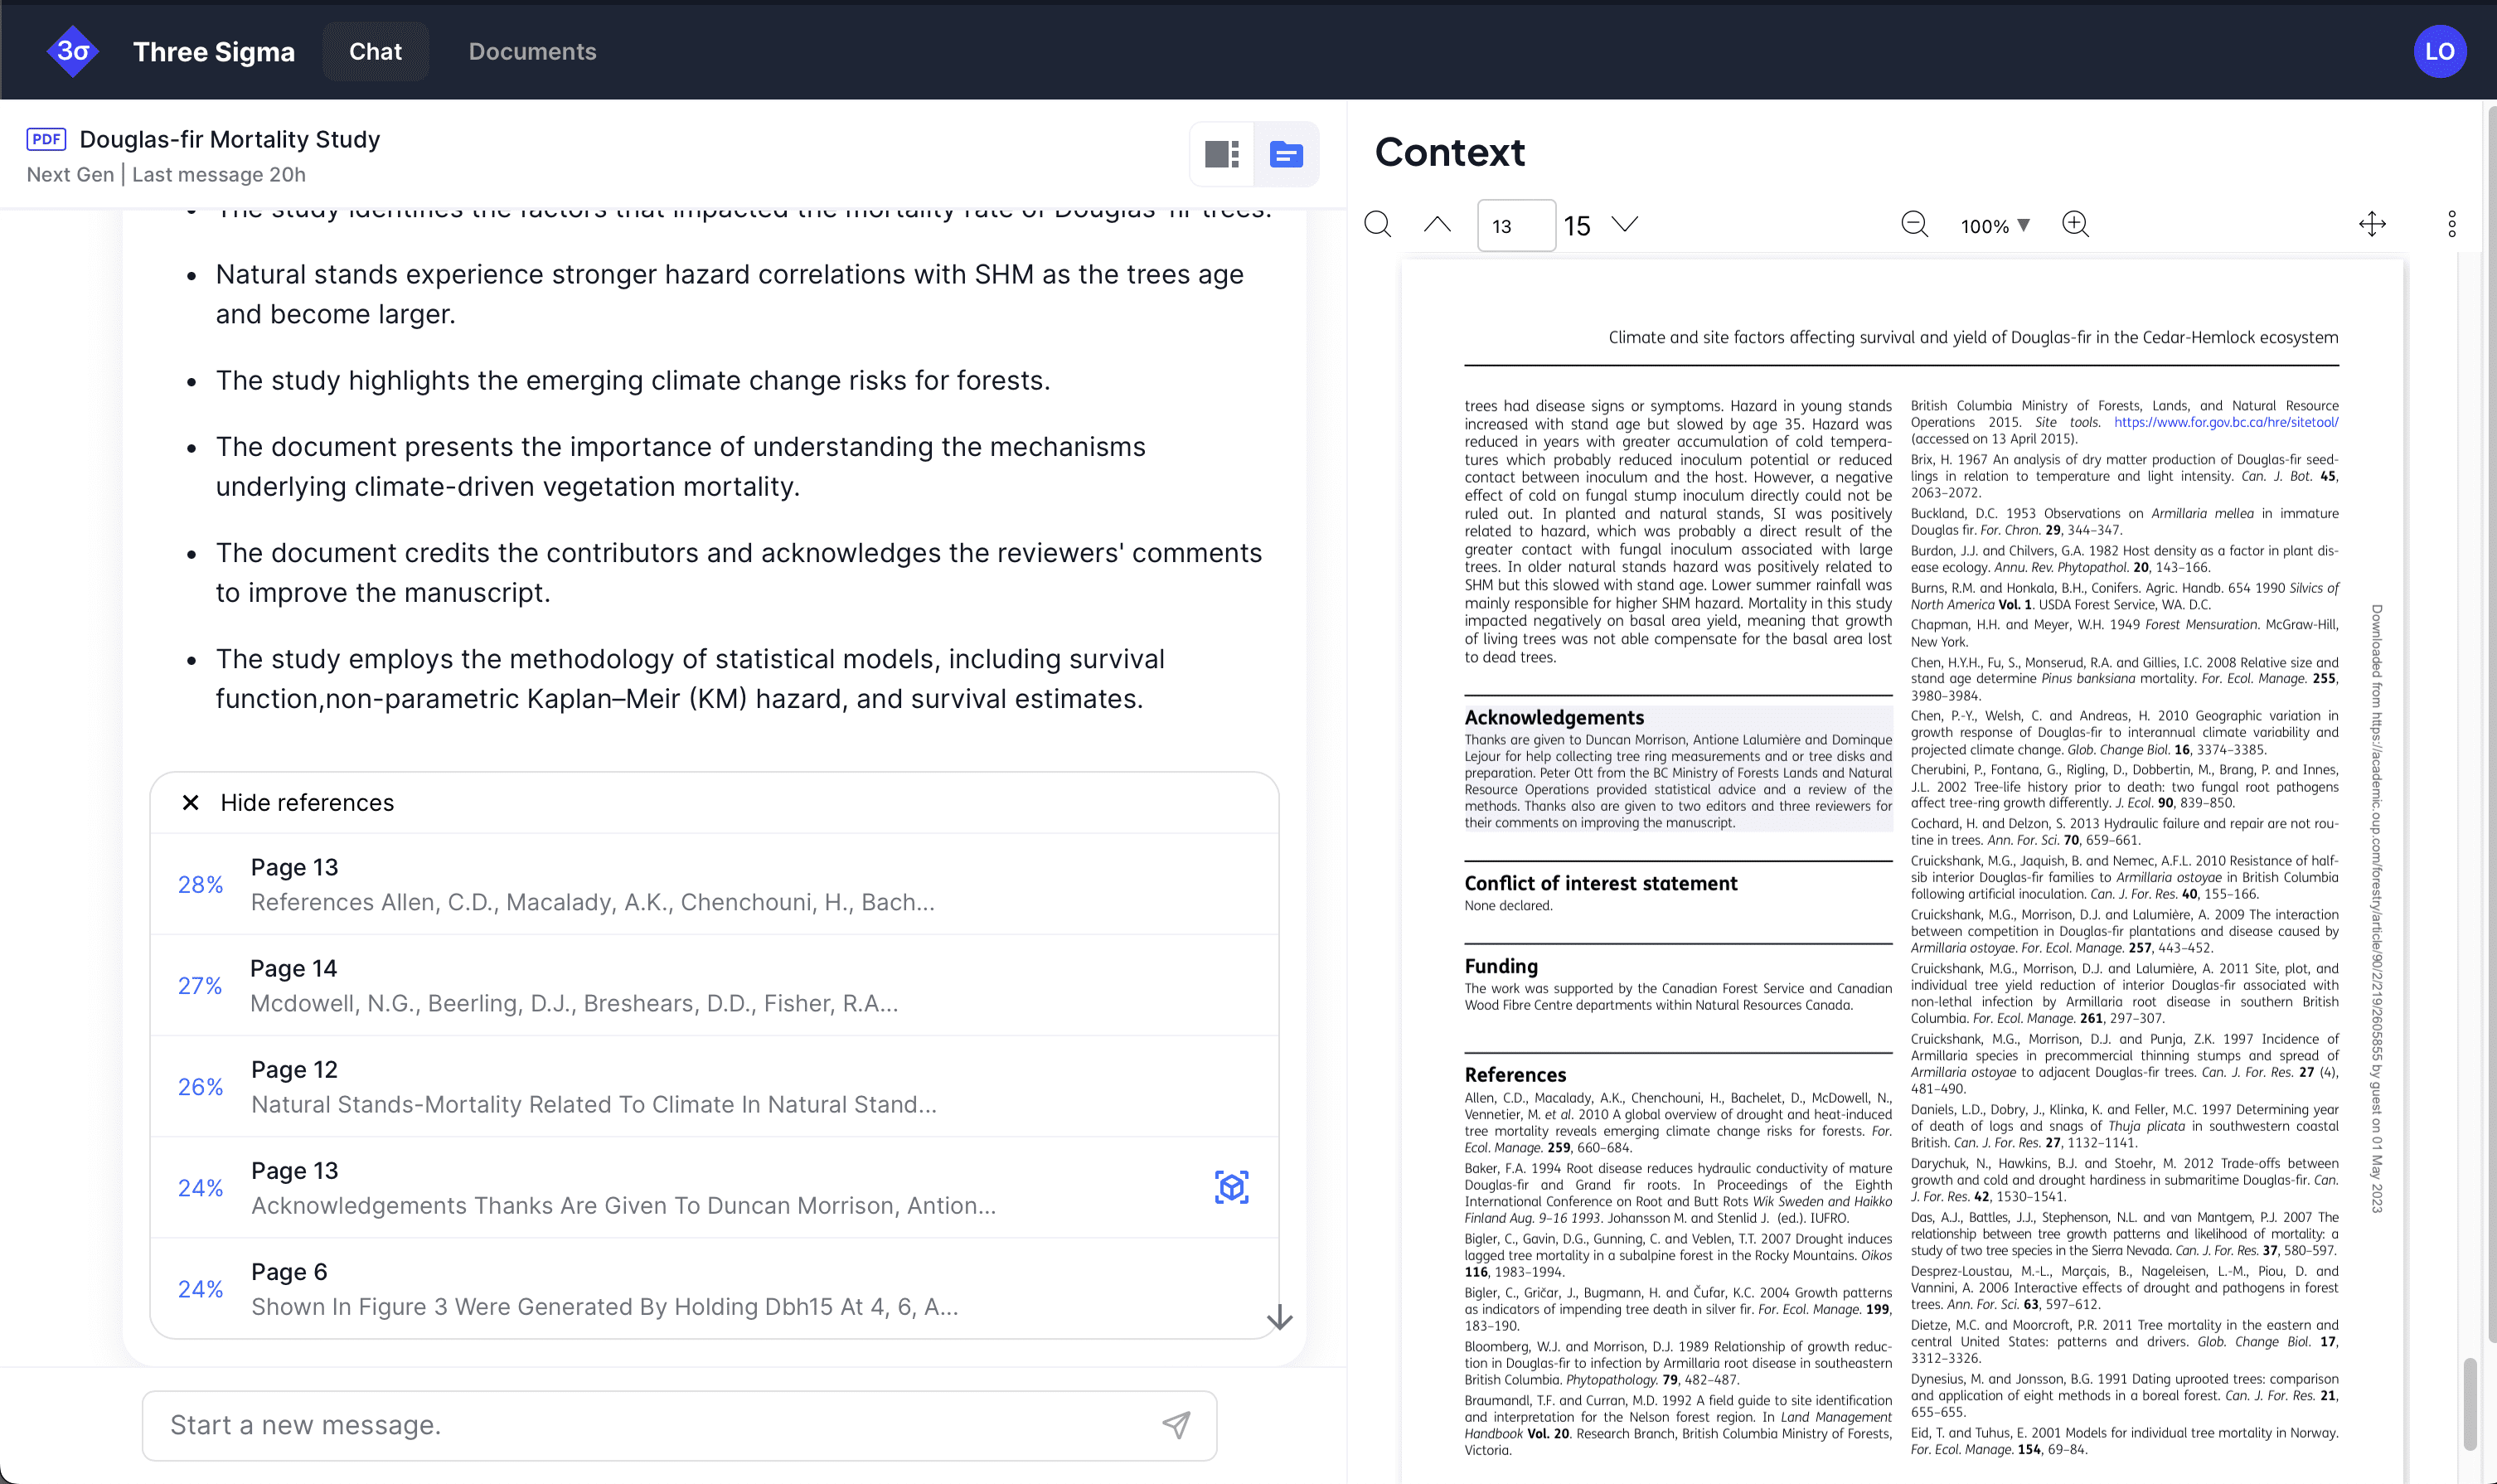Click the Funding heading in PDF

click(1501, 966)
